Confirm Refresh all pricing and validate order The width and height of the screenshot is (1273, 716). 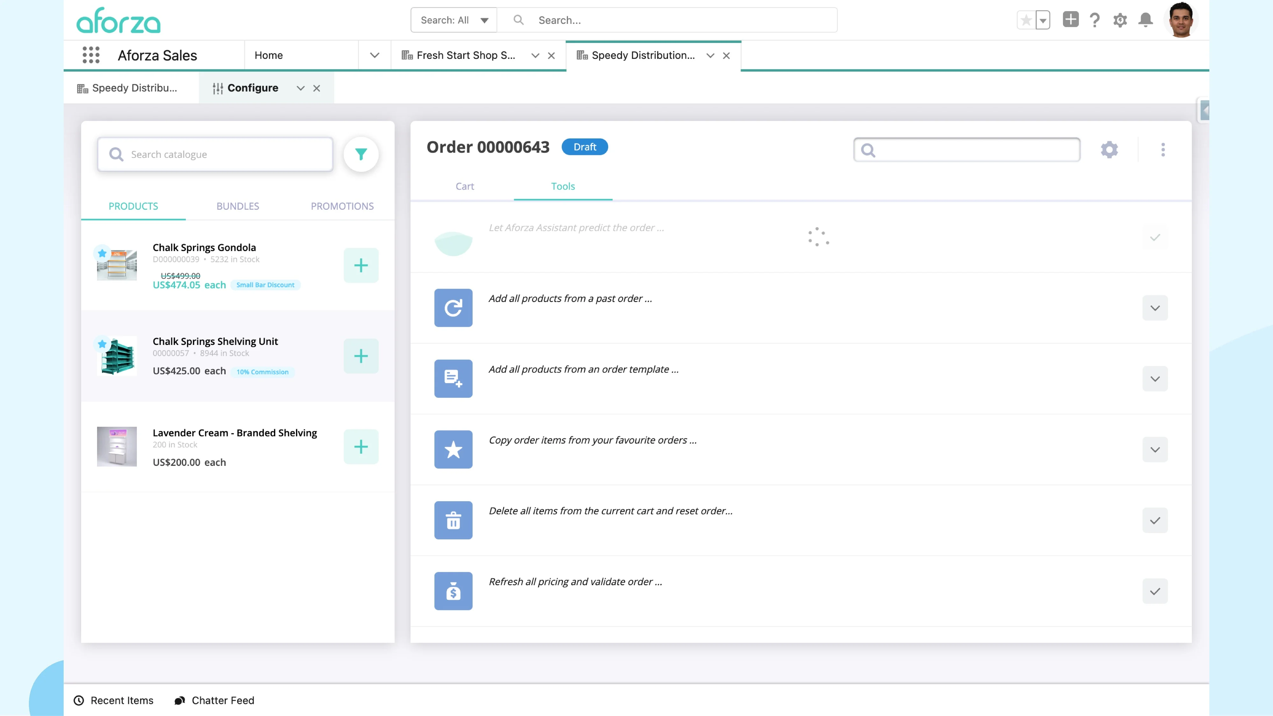pyautogui.click(x=1155, y=591)
